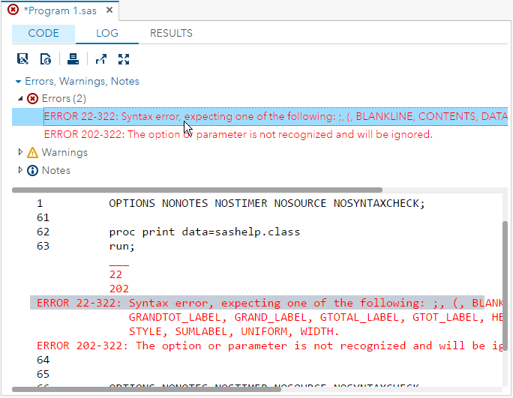Expand the Warnings tree node

coord(20,153)
